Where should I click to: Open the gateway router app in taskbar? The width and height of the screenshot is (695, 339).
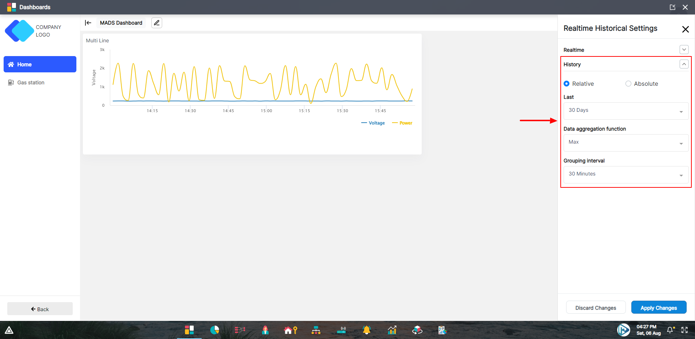(341, 330)
